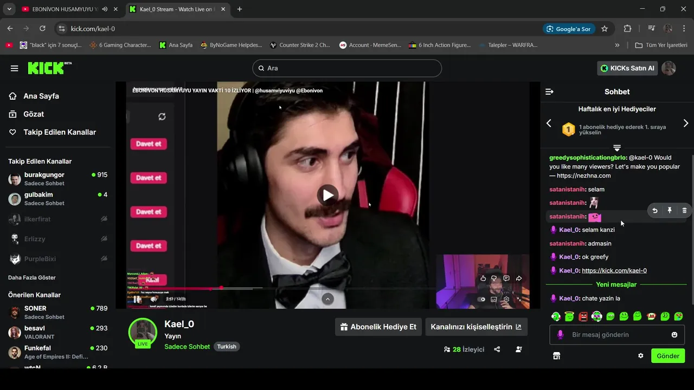
Task: Open the Kick sidebar hamburger menu
Action: (15, 68)
